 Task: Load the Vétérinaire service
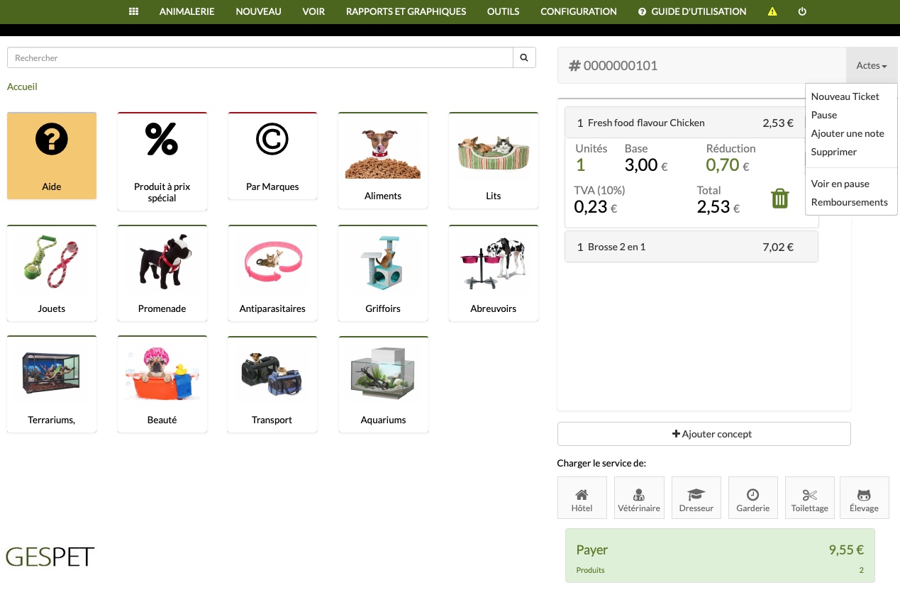point(639,498)
